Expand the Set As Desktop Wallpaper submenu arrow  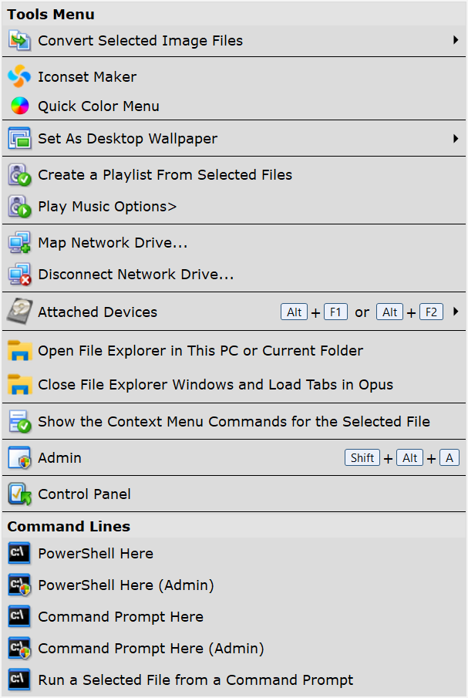point(456,139)
